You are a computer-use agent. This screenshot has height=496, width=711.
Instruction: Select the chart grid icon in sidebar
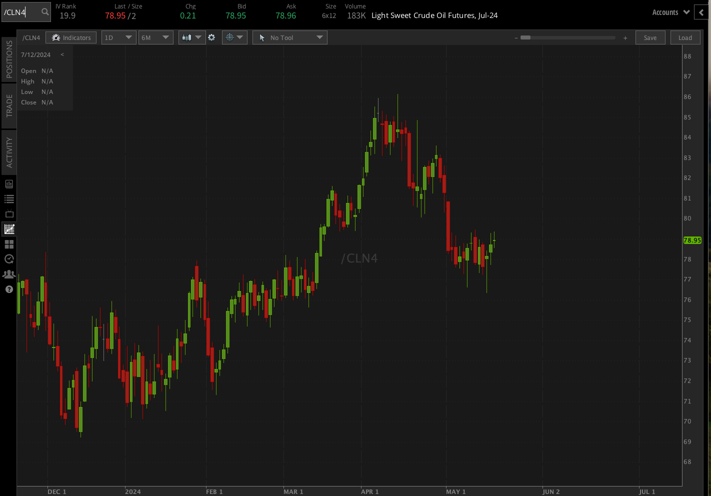pos(9,229)
